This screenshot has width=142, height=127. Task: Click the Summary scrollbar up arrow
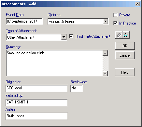click(x=105, y=53)
